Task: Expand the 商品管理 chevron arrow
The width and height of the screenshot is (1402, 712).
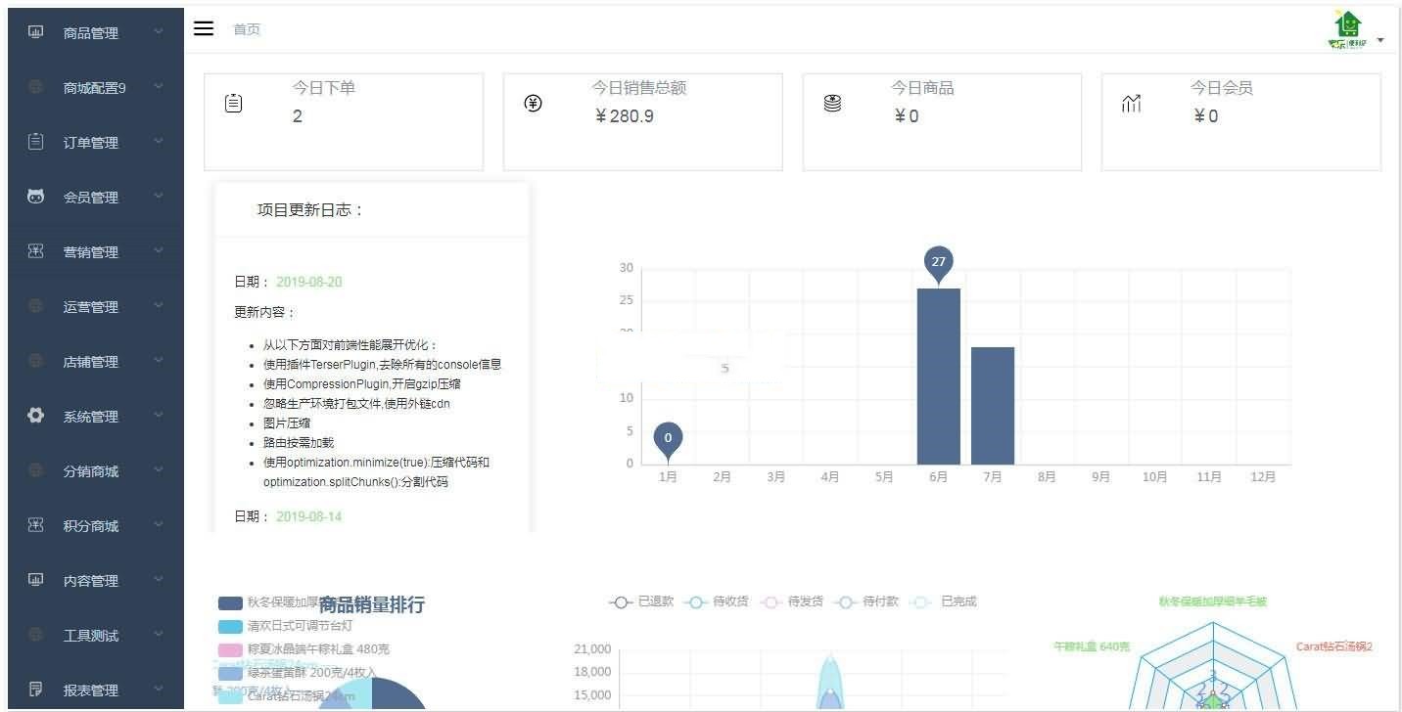Action: click(x=159, y=32)
